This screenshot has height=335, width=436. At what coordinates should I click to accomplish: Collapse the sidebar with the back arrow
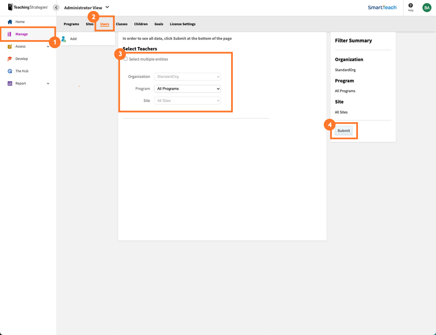(56, 7)
